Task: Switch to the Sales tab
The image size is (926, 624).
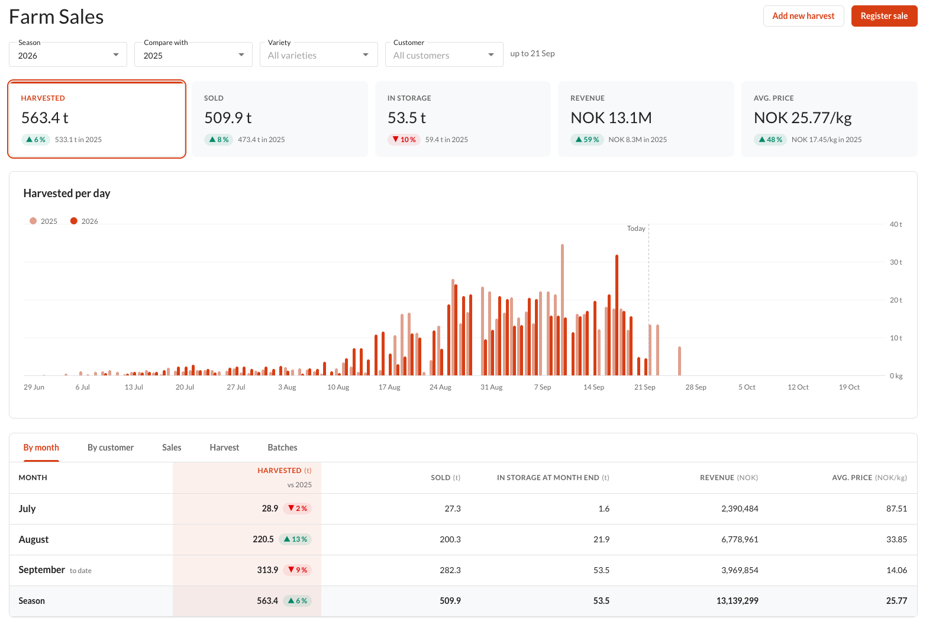Action: [172, 448]
